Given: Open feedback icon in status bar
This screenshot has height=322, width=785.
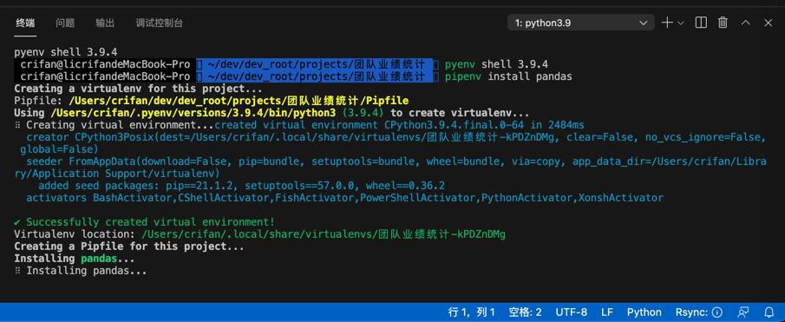Looking at the screenshot, I should point(744,312).
